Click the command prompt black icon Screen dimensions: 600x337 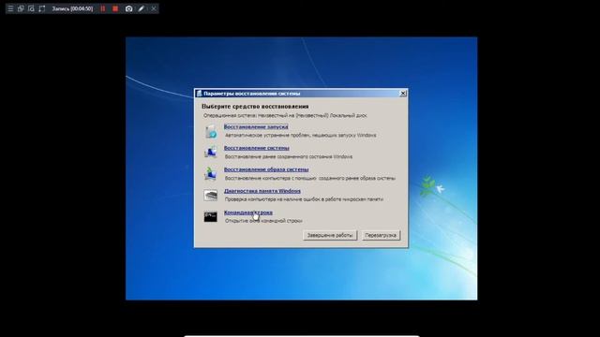click(210, 216)
